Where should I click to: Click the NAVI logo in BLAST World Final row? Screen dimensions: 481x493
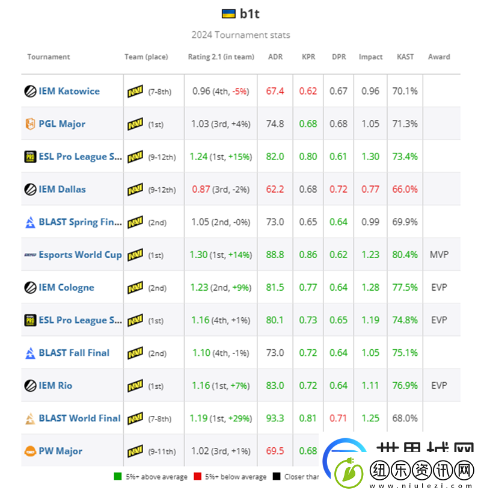pyautogui.click(x=135, y=418)
